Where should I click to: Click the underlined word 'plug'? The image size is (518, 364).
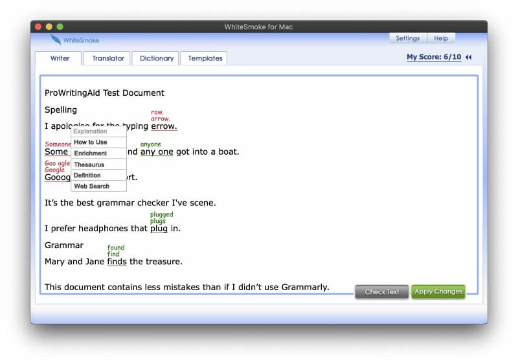(159, 228)
